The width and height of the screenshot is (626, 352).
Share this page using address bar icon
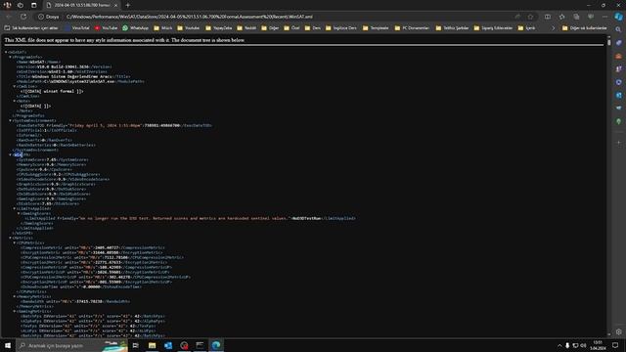click(x=517, y=17)
